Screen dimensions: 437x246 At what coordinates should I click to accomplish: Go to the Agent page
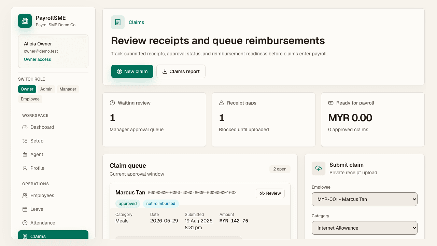(53, 154)
